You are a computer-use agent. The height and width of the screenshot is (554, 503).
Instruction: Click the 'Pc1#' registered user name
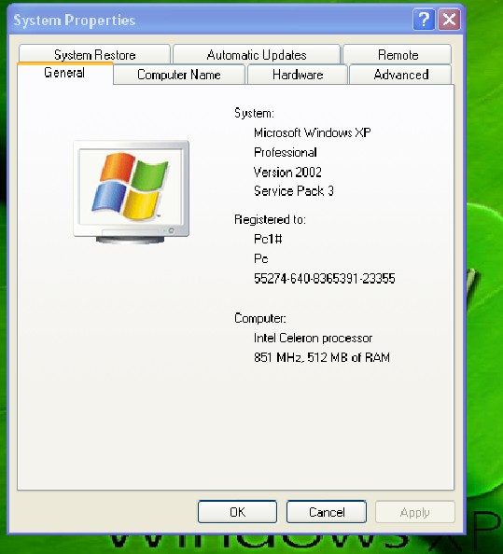[268, 239]
